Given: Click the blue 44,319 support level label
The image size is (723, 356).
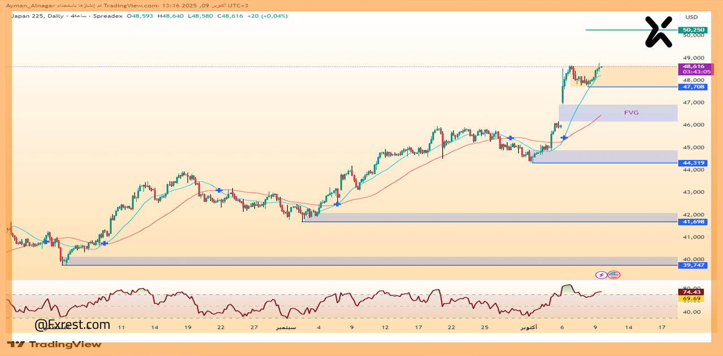Looking at the screenshot, I should [x=693, y=163].
